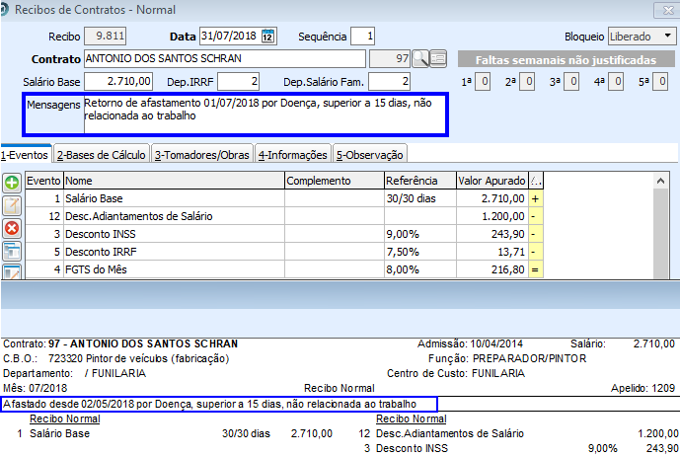Click the Dep.IRRF field
Viewport: 680px width, 457px height.
(x=238, y=81)
